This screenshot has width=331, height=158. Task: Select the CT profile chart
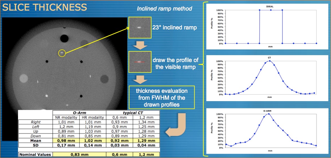point(268,77)
